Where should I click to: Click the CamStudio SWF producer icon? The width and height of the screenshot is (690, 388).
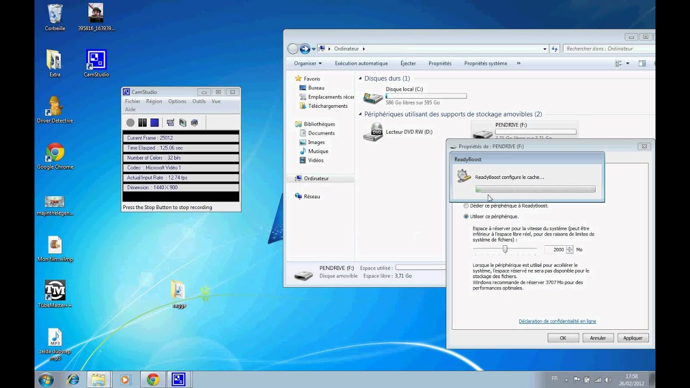195,123
